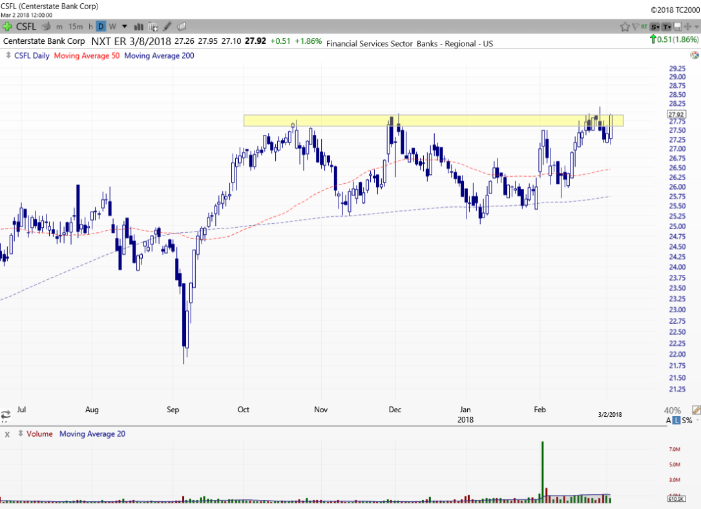Image resolution: width=701 pixels, height=509 pixels.
Task: Click the Moving Average 200 label
Action: [159, 55]
